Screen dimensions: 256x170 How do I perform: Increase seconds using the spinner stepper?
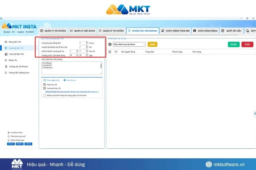[x=87, y=54]
